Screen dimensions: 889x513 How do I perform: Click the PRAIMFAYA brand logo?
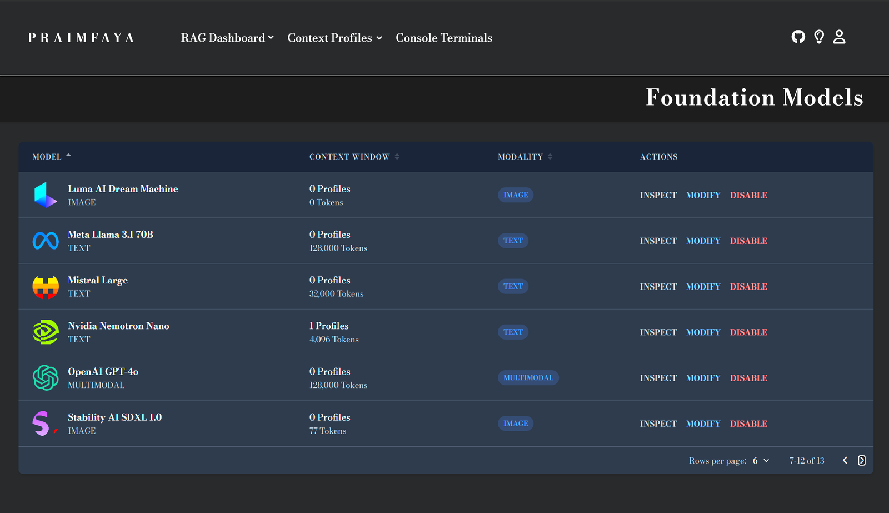[81, 38]
